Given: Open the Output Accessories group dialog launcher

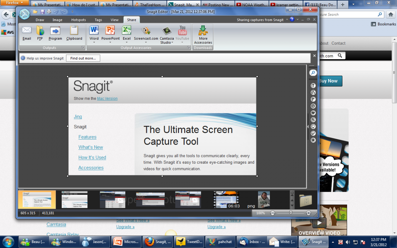Looking at the screenshot, I should [x=189, y=48].
